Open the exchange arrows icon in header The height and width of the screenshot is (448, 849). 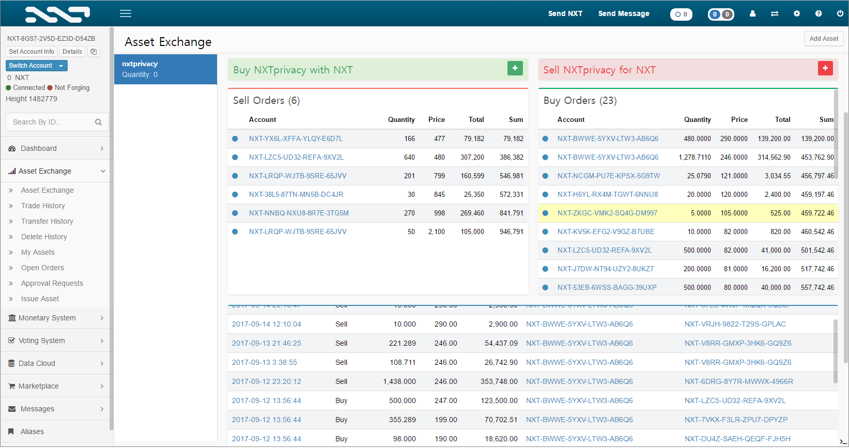coord(775,14)
